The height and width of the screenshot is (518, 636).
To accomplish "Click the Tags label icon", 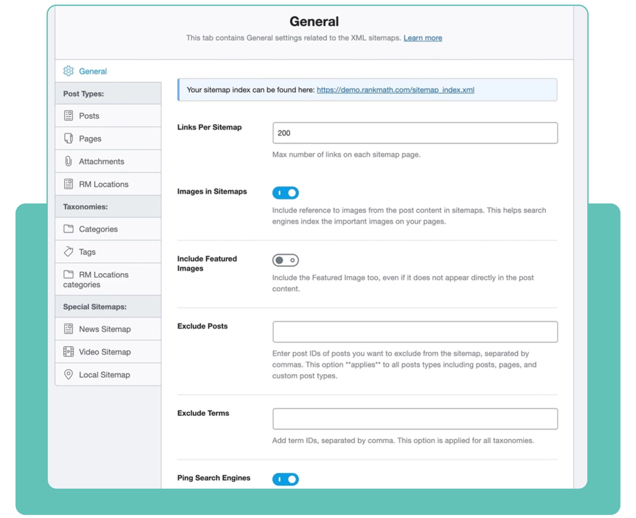I will pyautogui.click(x=68, y=252).
